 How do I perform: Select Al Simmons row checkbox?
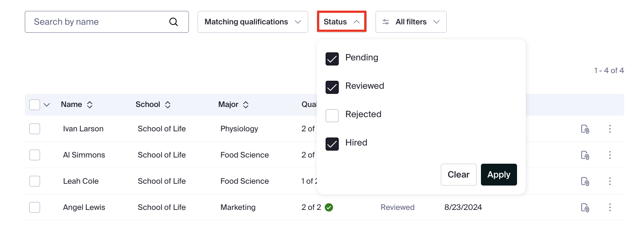pos(35,155)
